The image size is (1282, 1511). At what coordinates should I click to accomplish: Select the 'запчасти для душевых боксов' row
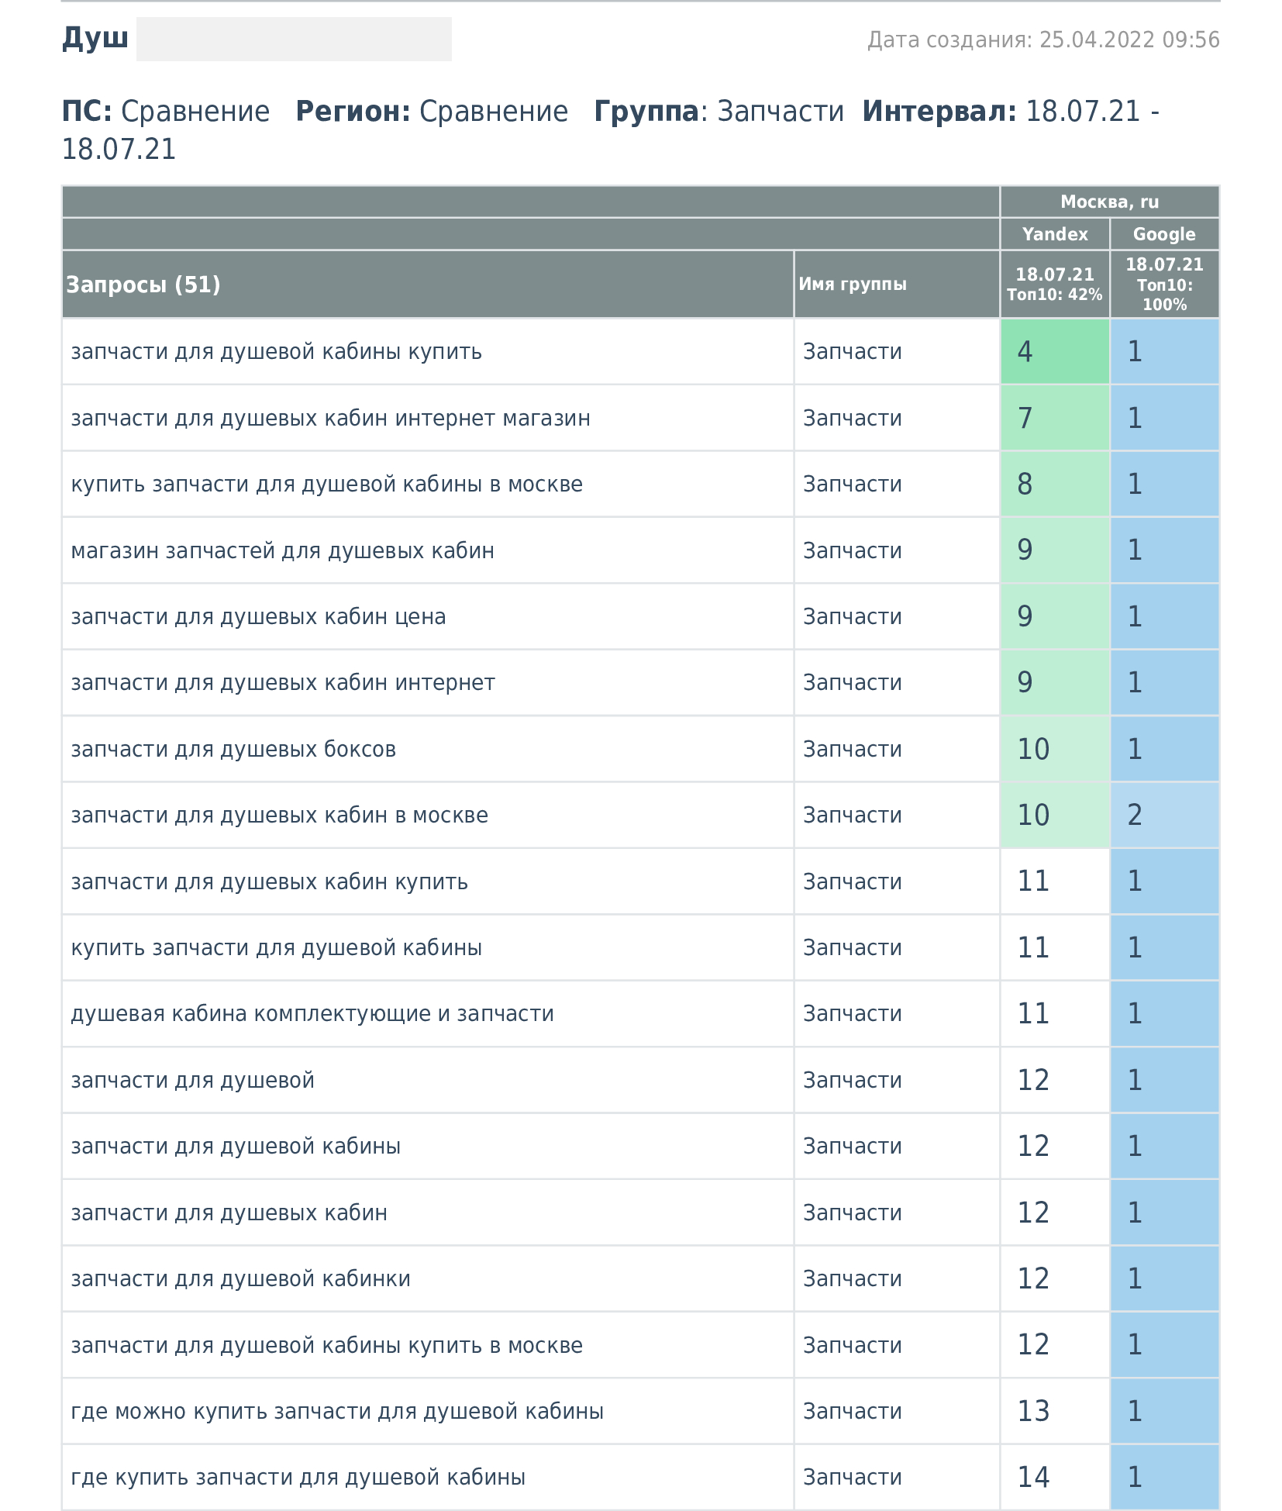(x=233, y=750)
